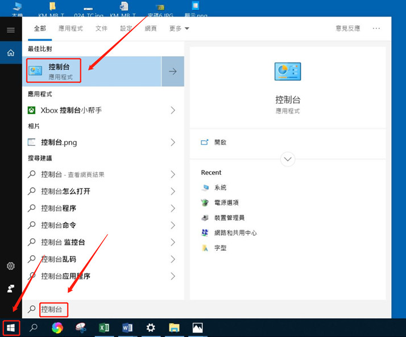406x337 pixels.
Task: Open the Snipping tool taskbar icon
Action: 81,328
